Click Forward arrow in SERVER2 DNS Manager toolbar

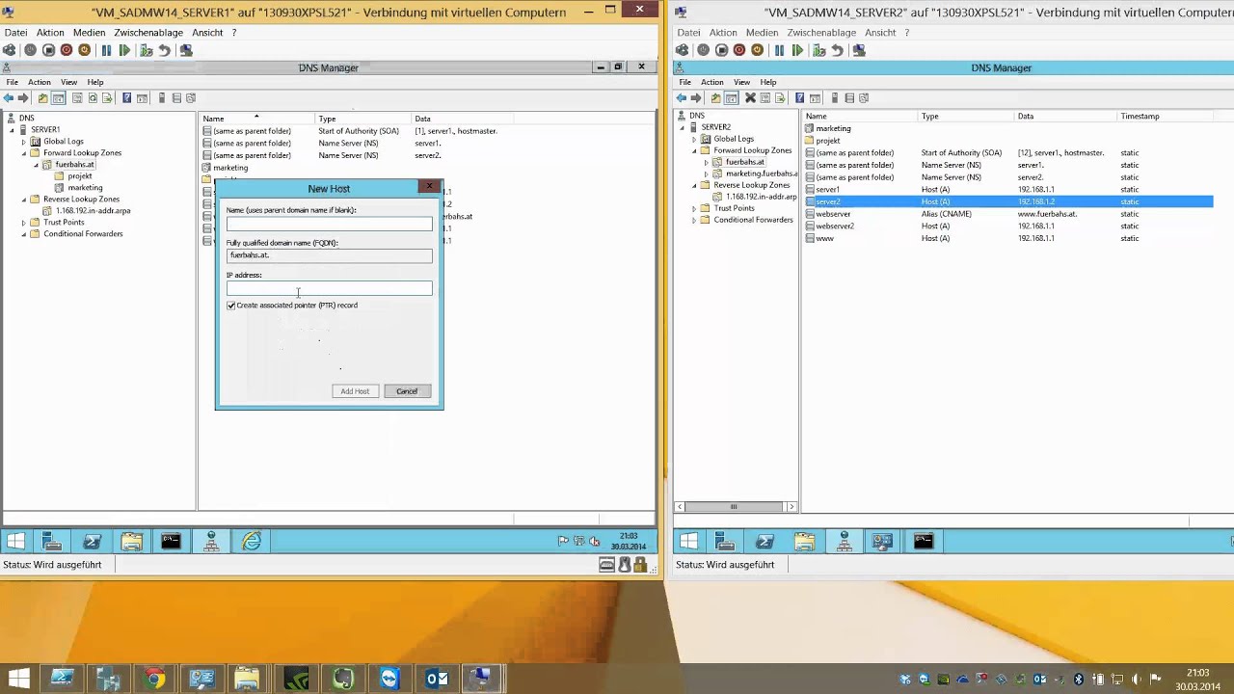[696, 98]
